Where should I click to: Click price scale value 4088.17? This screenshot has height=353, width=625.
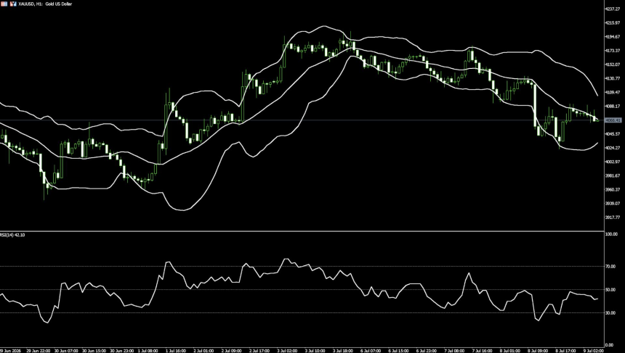click(612, 106)
